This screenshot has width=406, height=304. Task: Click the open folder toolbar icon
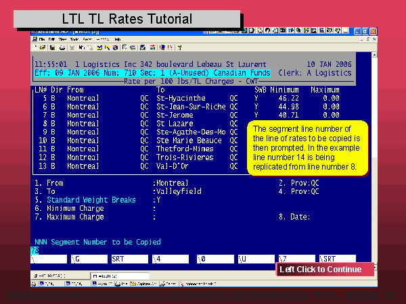coord(43,47)
